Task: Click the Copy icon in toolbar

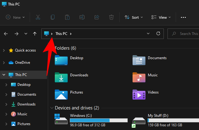Action: pyautogui.click(x=53, y=17)
